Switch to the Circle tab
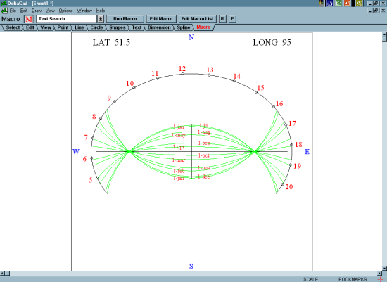Image resolution: width=387 pixels, height=282 pixels. click(x=96, y=27)
